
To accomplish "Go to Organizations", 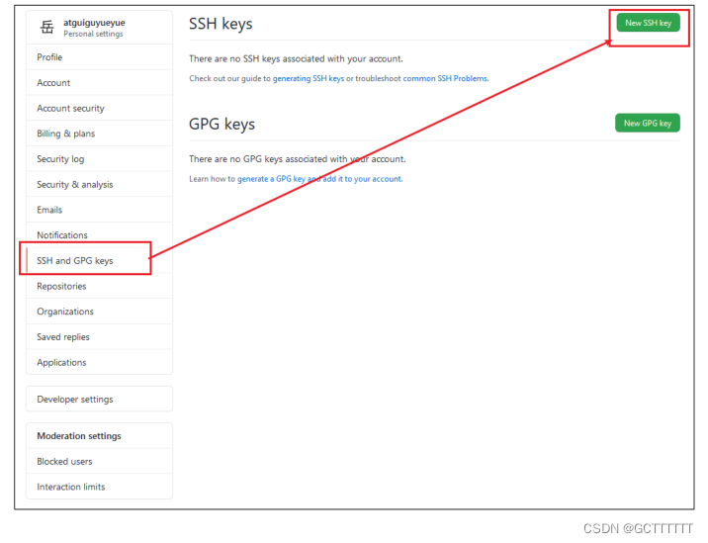I will [x=99, y=312].
